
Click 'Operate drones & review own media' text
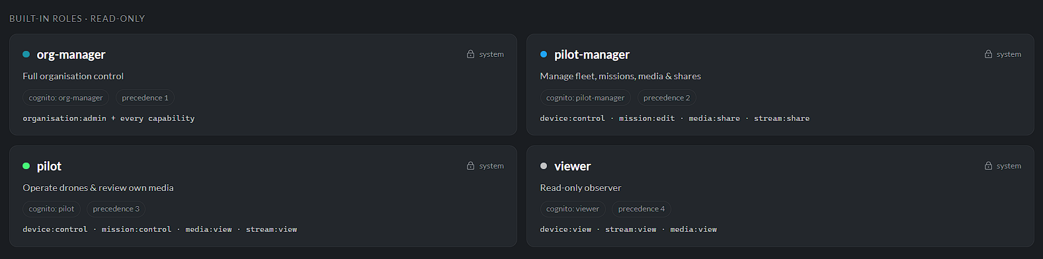98,188
